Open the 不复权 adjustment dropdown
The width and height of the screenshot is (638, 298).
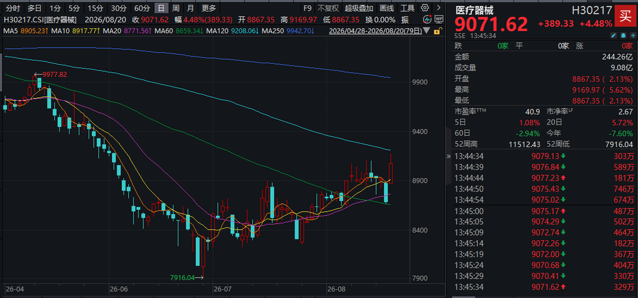coord(329,8)
